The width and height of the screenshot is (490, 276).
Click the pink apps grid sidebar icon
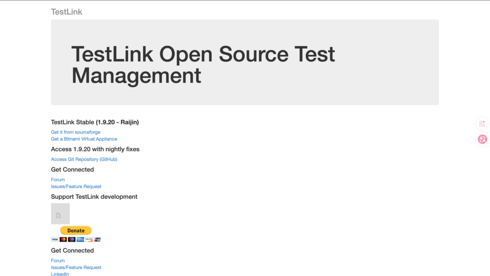coord(482,124)
